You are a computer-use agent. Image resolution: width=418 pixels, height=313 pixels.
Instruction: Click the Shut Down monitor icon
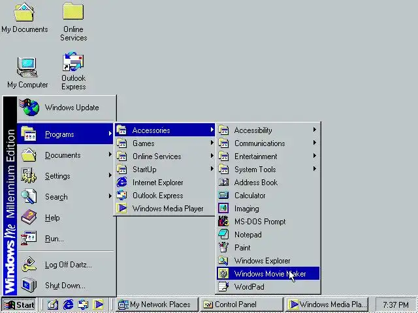tap(29, 285)
